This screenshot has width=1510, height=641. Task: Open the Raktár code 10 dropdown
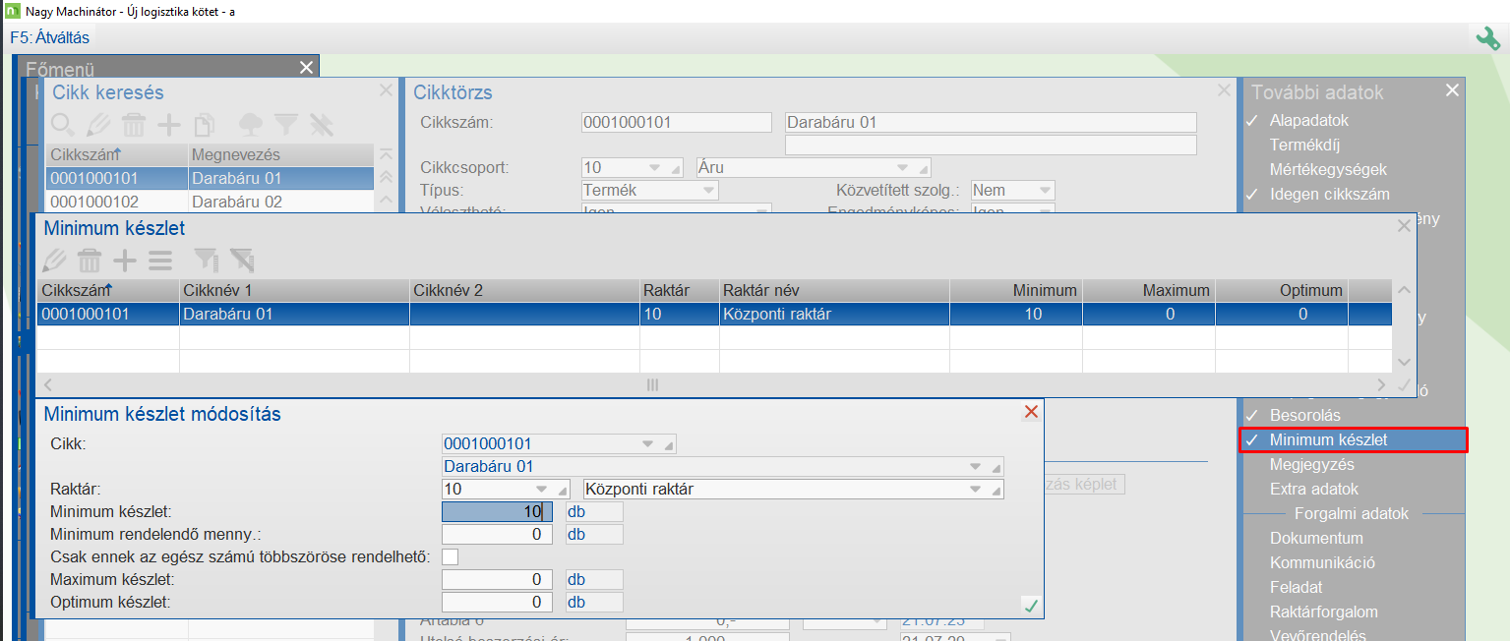pyautogui.click(x=542, y=489)
